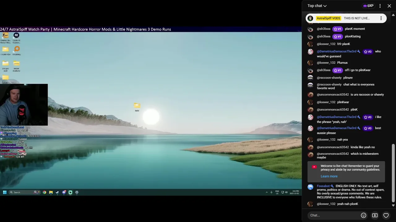Click the Fossabot avatar
This screenshot has height=222, width=396.
tap(310, 187)
